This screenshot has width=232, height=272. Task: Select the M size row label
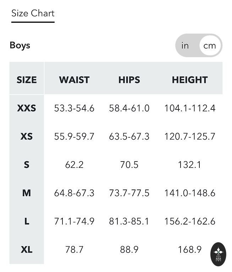[x=27, y=193]
